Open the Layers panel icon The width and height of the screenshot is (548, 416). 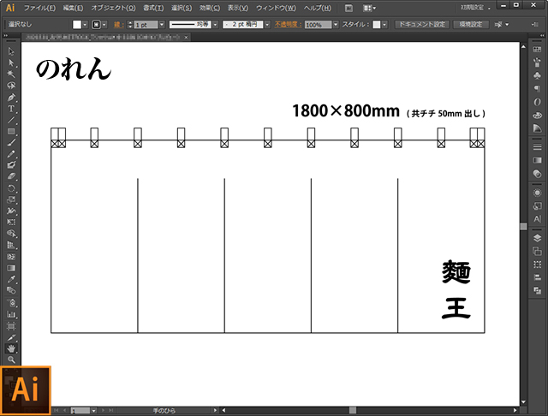click(x=537, y=238)
